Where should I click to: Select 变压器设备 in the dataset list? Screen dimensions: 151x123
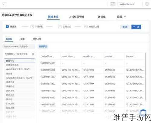pyautogui.click(x=11, y=117)
